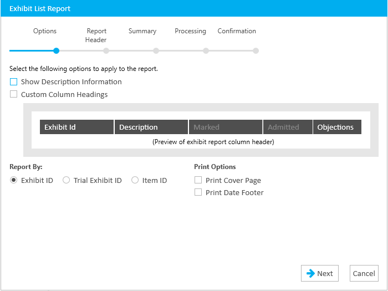Select the Exhibit ID radio button
The height and width of the screenshot is (291, 388).
point(14,180)
